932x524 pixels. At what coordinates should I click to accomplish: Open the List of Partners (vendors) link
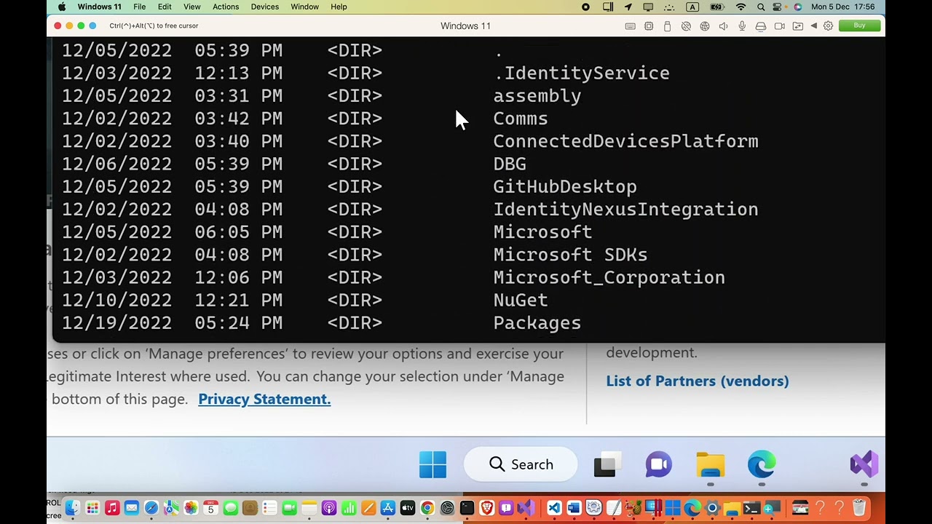click(x=698, y=381)
